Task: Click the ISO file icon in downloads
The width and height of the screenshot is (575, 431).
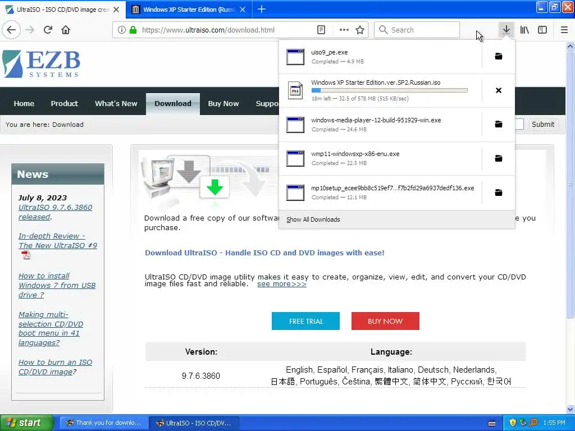Action: pos(295,90)
